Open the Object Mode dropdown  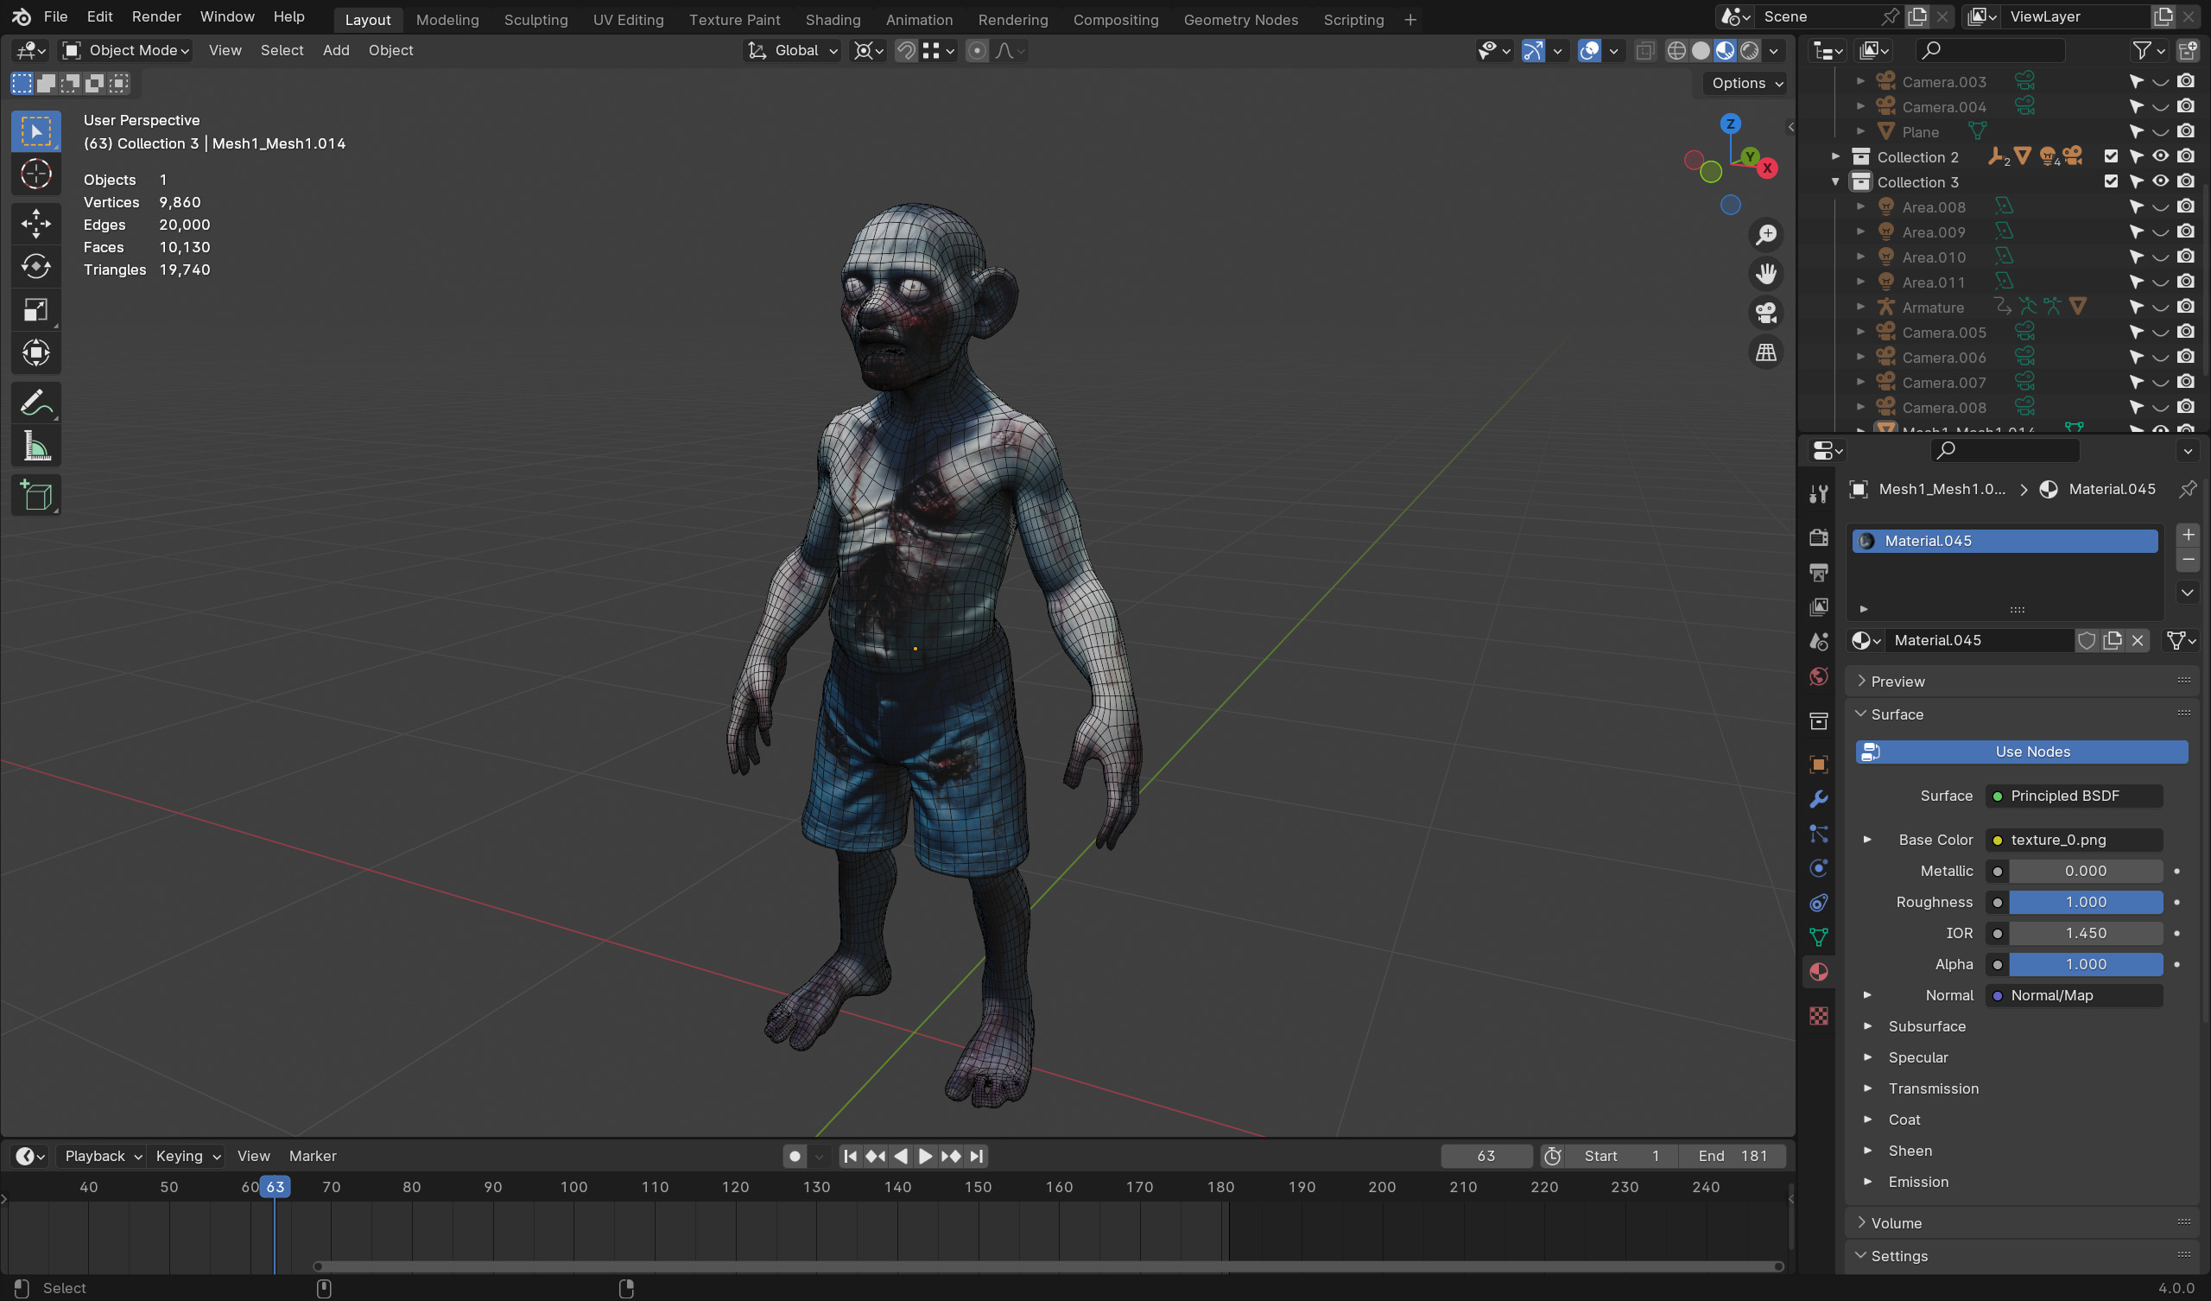(x=126, y=51)
